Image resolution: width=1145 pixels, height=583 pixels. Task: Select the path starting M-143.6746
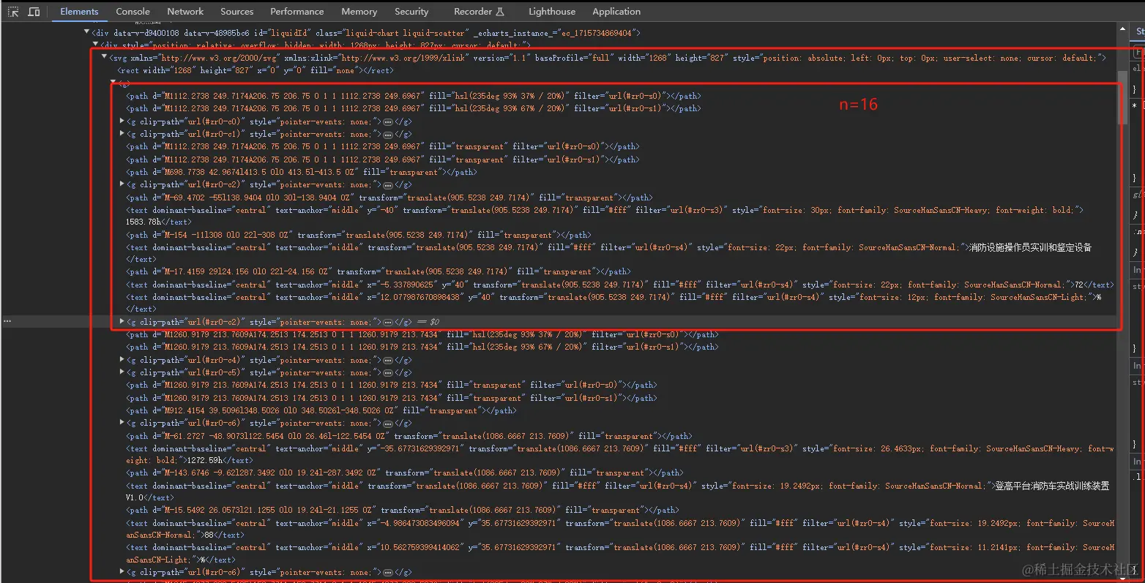[404, 473]
